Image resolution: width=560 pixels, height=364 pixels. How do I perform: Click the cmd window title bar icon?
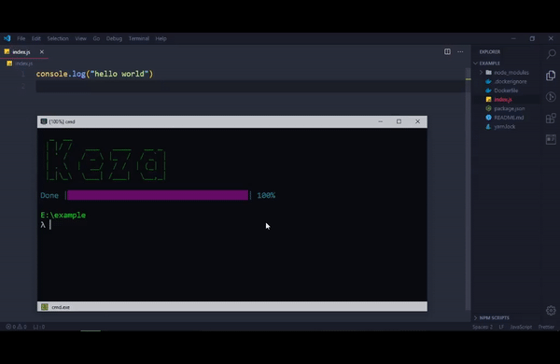tap(44, 121)
